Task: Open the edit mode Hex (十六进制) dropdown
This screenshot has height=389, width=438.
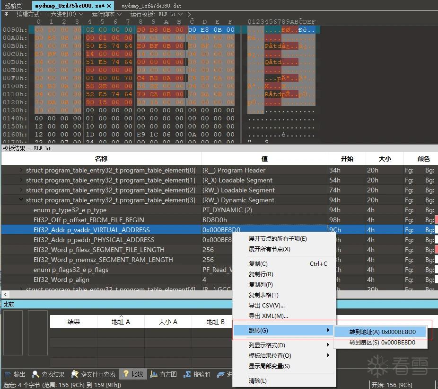Action: click(64, 14)
